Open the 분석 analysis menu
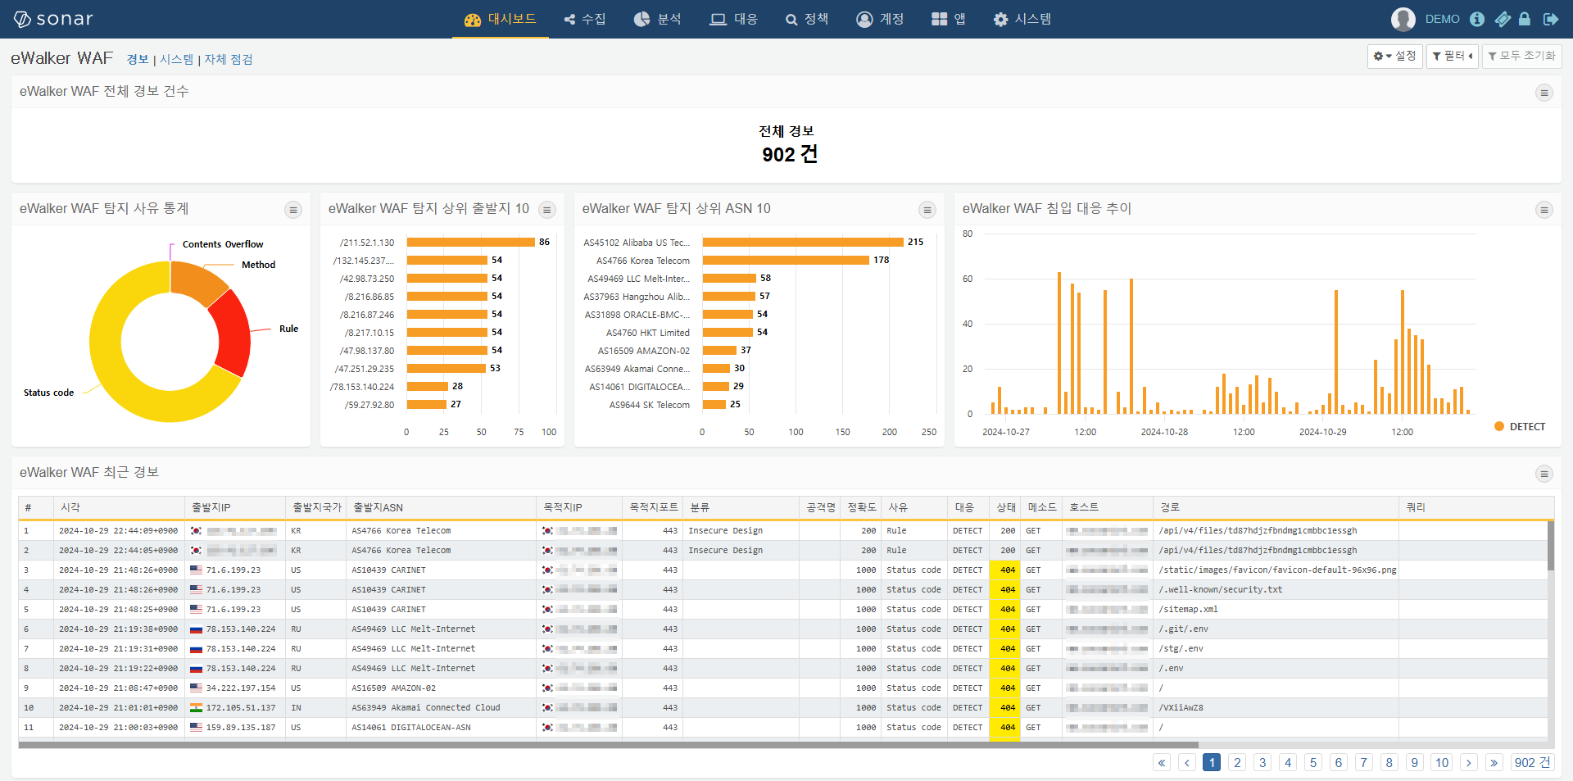This screenshot has width=1573, height=781. point(657,19)
